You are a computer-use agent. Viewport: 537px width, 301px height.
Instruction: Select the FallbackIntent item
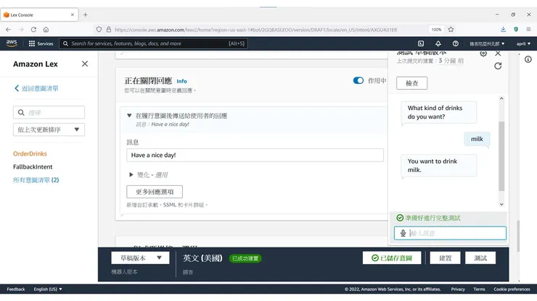[x=33, y=166]
